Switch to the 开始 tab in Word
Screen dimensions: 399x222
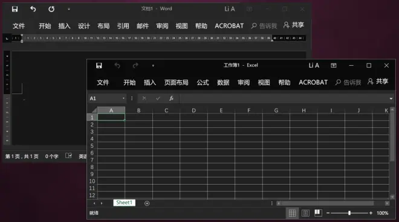point(45,26)
